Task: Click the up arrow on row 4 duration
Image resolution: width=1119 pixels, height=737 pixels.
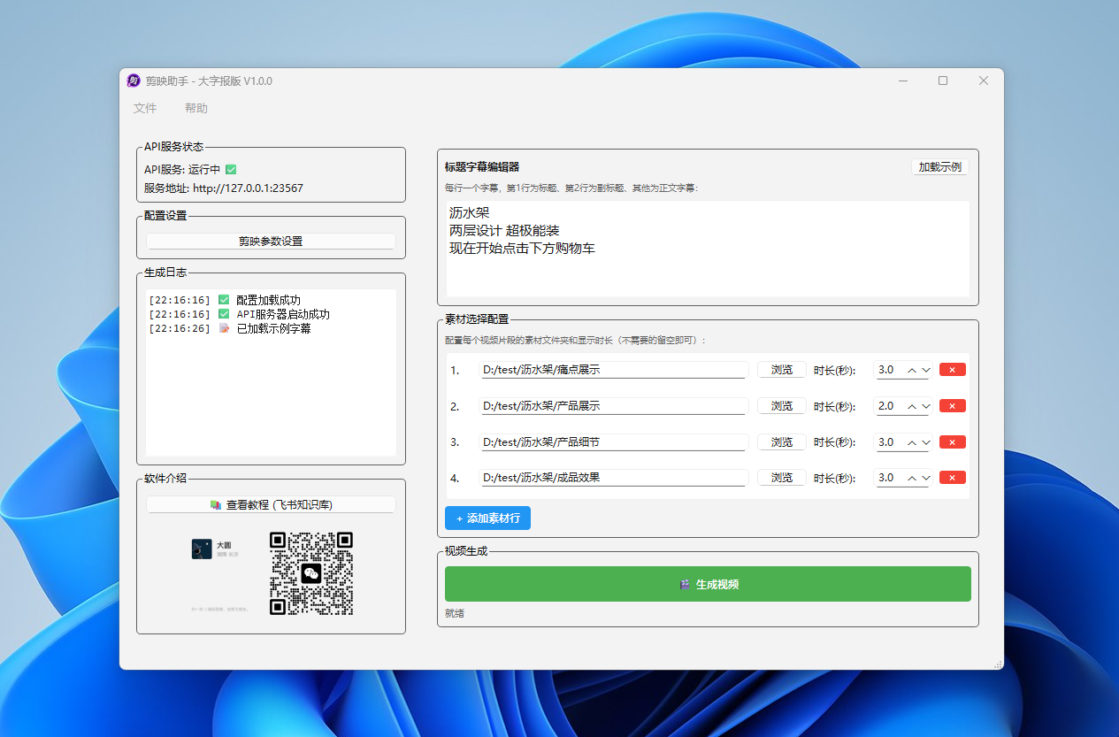Action: coord(911,478)
